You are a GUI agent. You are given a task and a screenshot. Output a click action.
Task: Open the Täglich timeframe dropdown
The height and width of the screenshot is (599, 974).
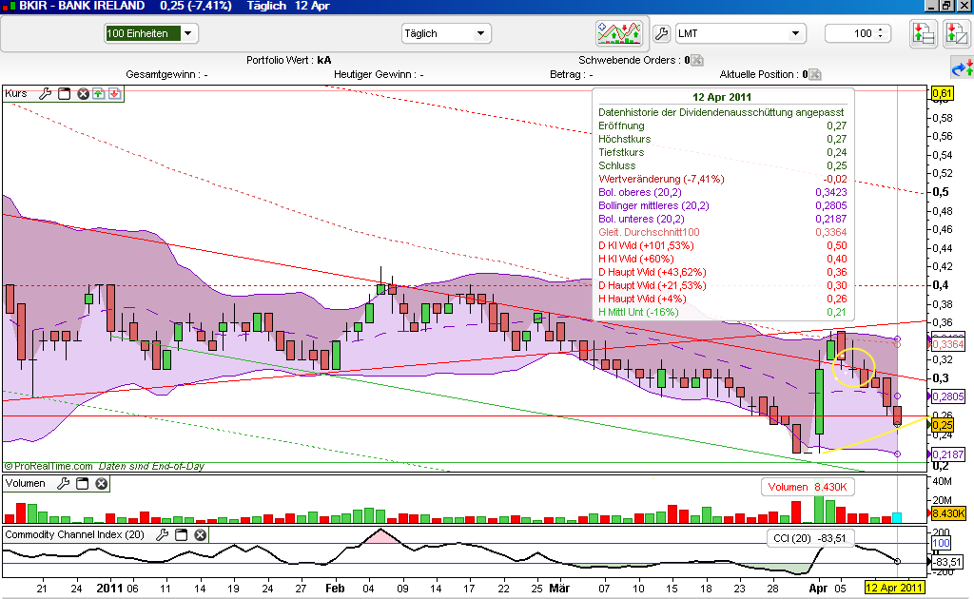(x=480, y=33)
